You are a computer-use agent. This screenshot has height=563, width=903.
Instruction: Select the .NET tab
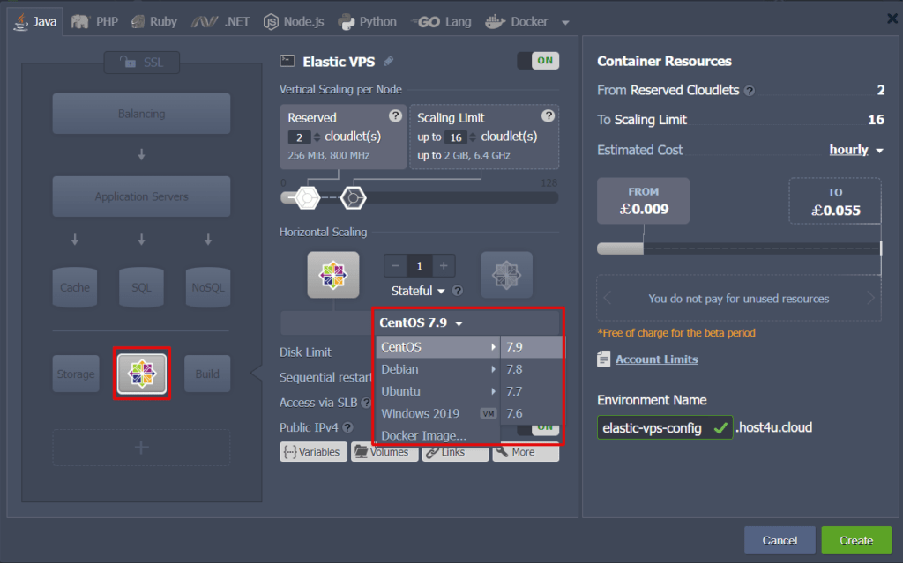pyautogui.click(x=220, y=22)
